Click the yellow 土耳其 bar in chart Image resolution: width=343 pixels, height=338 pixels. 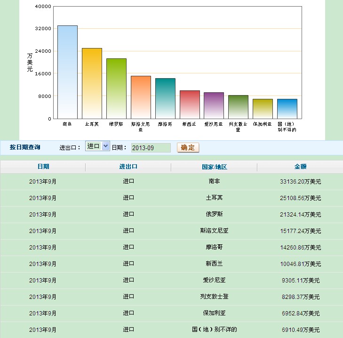tap(92, 83)
